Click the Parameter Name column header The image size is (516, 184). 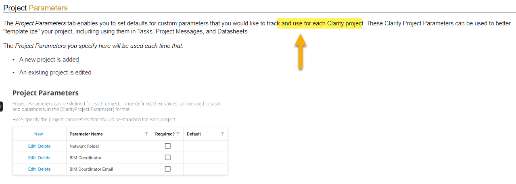coord(86,134)
